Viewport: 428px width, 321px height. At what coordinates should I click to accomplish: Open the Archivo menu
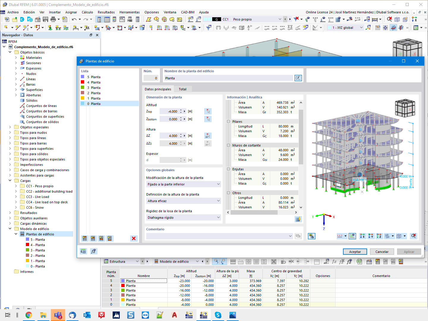point(13,12)
